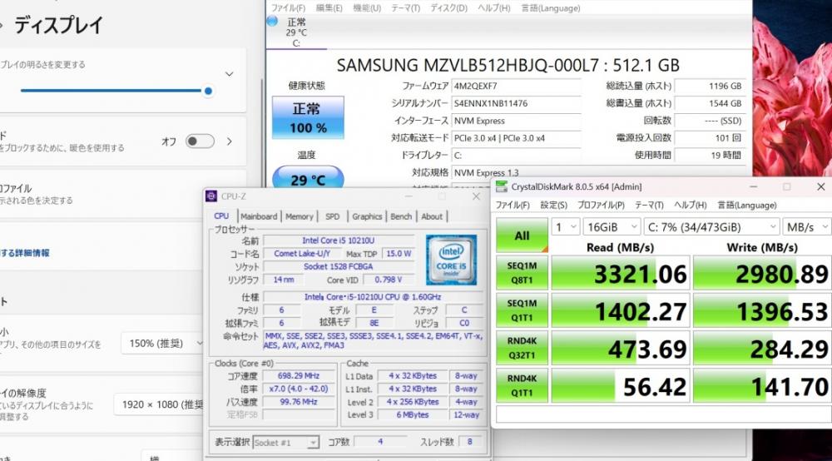The image size is (832, 461).
Task: Click the firmware field 4M2QEXF7
Action: pyautogui.click(x=516, y=86)
